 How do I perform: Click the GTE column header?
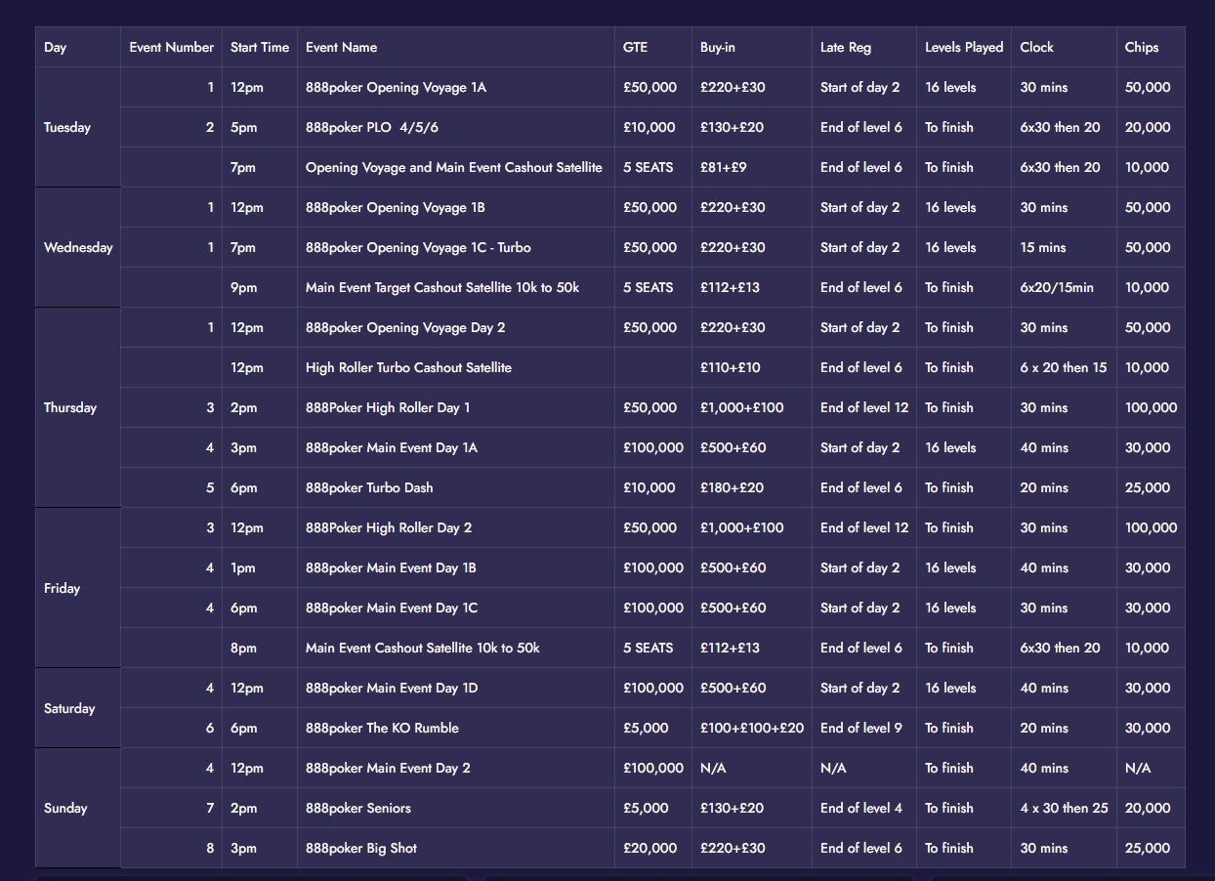click(x=635, y=47)
